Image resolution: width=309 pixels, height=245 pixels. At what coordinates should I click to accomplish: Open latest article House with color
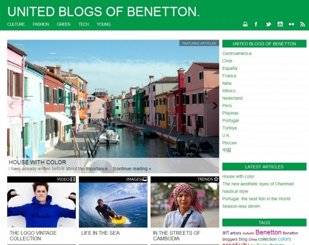click(x=238, y=177)
